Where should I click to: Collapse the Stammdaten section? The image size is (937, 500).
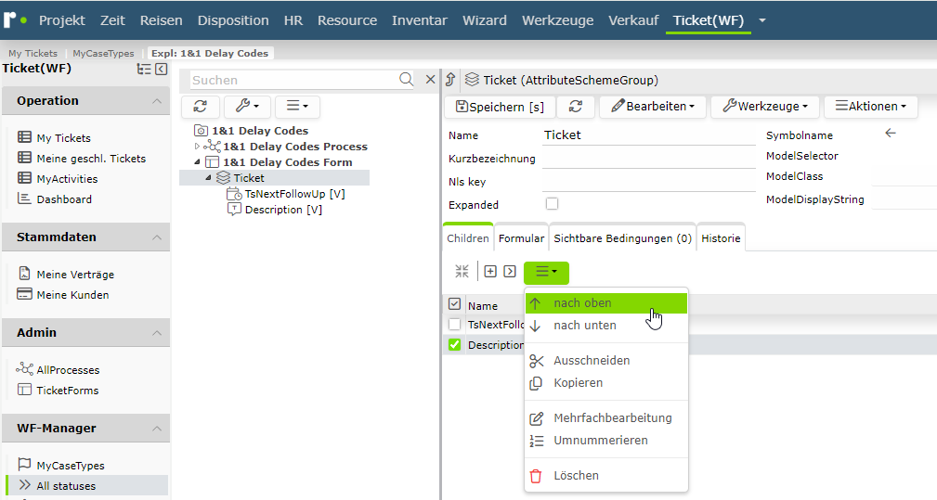157,237
